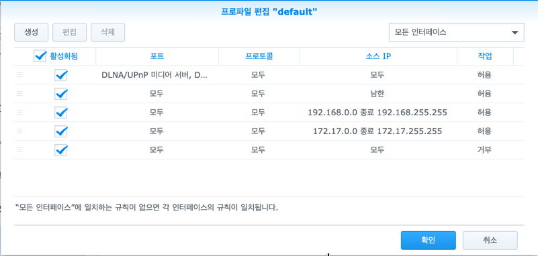Click the 확인 button
This screenshot has width=538, height=256.
(429, 241)
